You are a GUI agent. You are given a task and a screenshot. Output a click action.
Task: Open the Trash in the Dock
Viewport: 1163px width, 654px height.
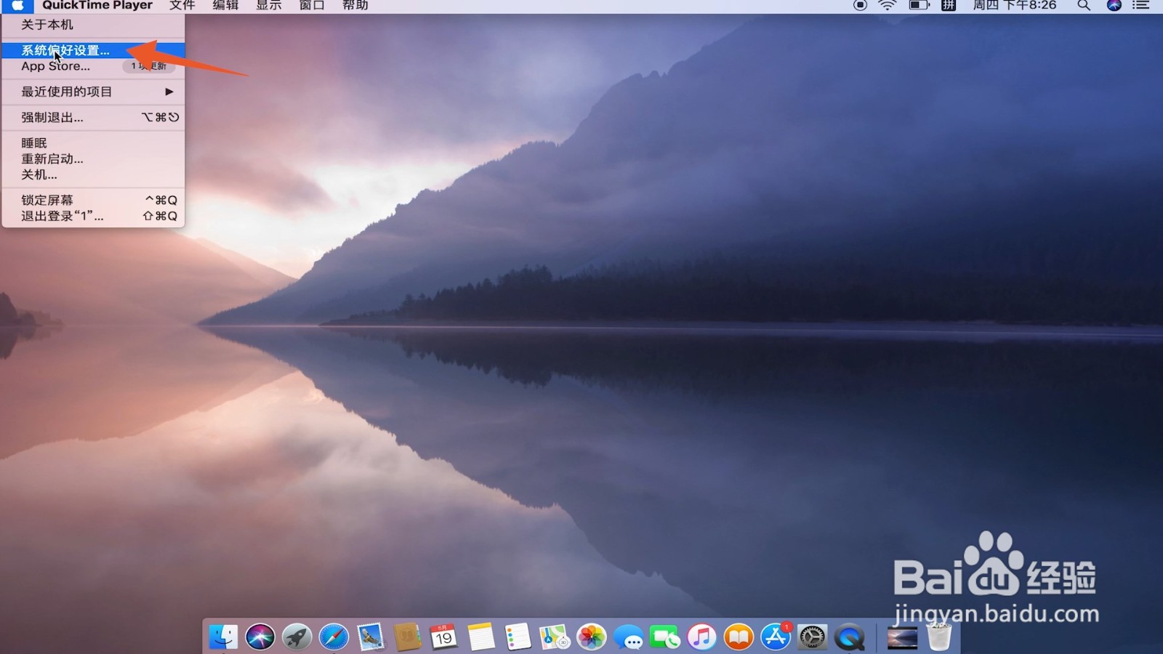coord(939,637)
